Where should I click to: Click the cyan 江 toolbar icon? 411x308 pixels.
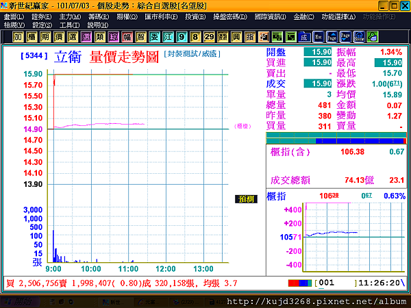(x=168, y=37)
